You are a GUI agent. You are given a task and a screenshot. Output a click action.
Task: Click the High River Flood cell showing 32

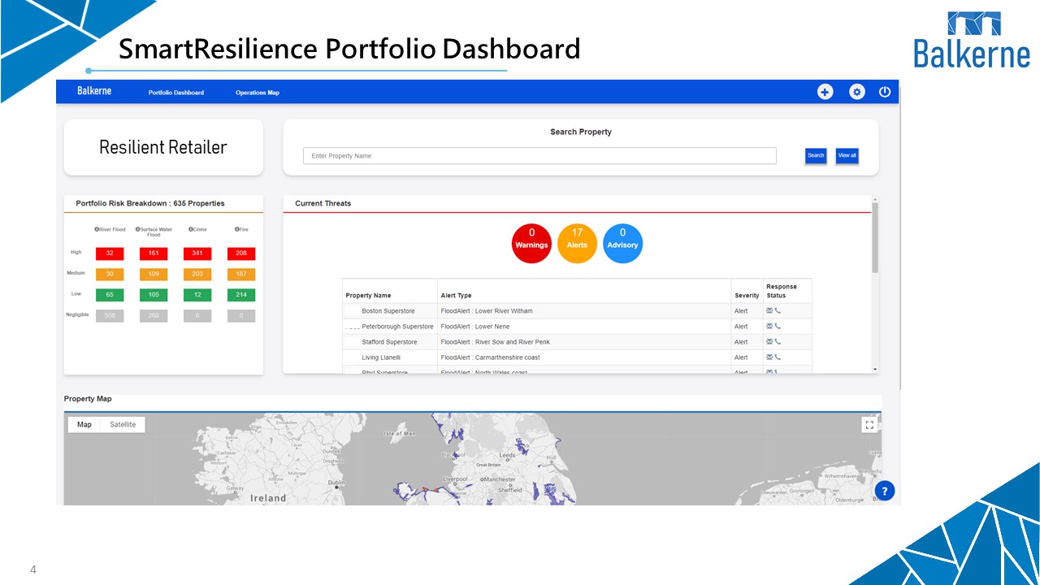110,253
